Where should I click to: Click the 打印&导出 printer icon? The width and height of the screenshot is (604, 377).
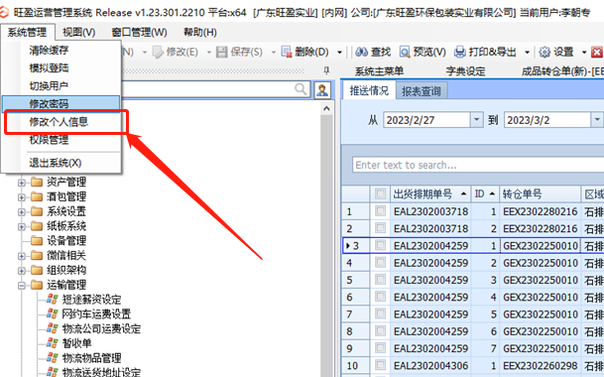460,52
